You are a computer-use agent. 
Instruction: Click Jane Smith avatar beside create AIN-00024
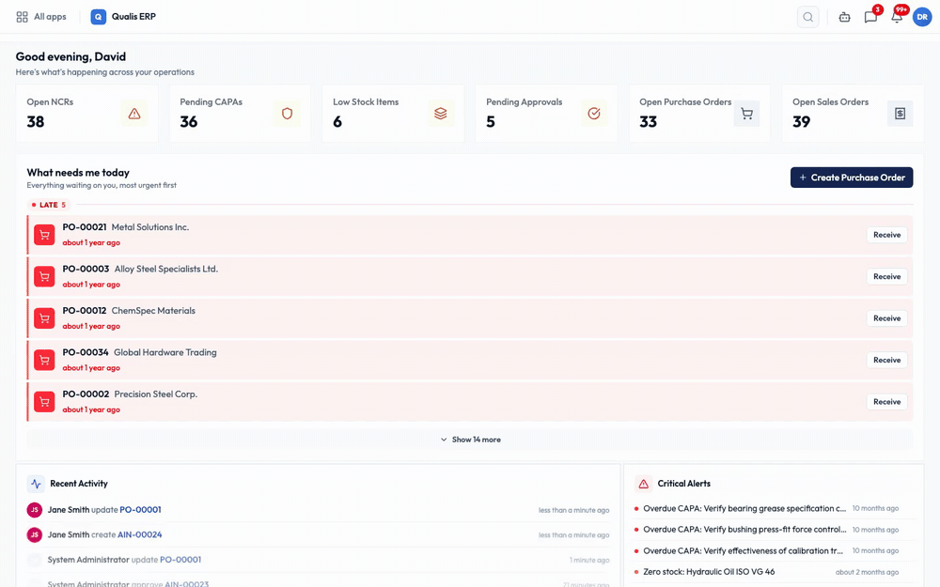click(x=34, y=535)
